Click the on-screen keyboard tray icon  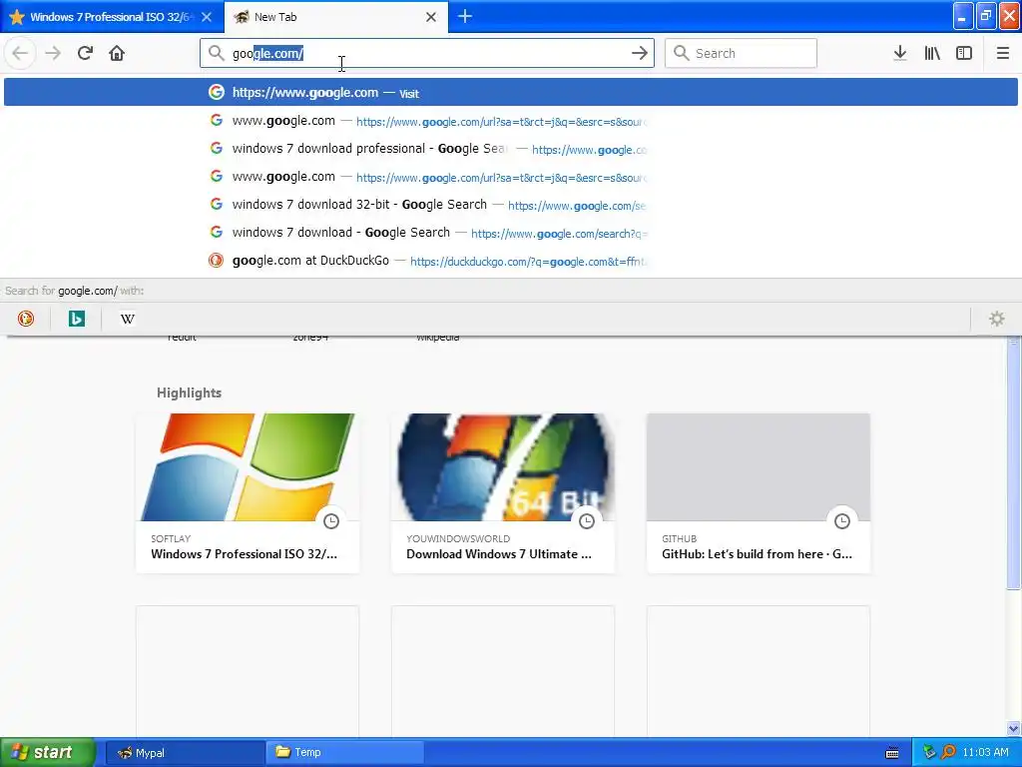click(x=892, y=753)
